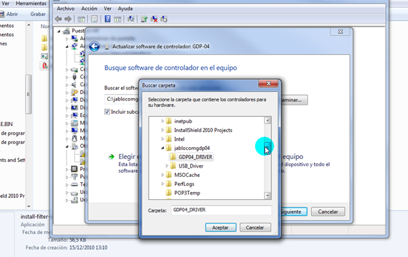Select the speaker icon in device tree

pos(74,84)
